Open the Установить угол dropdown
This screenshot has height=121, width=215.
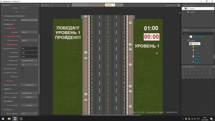click(x=29, y=65)
